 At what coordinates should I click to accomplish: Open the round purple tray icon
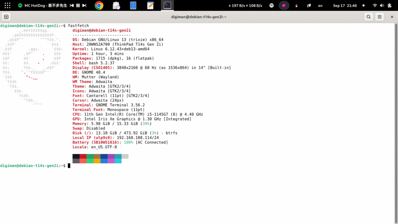tap(284, 5)
